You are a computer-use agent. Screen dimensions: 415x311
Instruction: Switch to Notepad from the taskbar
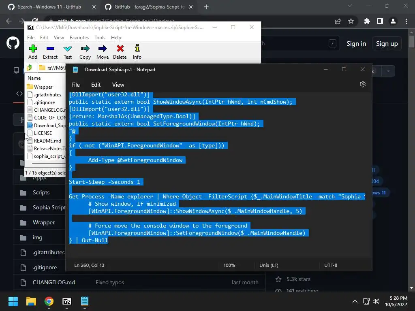85,301
